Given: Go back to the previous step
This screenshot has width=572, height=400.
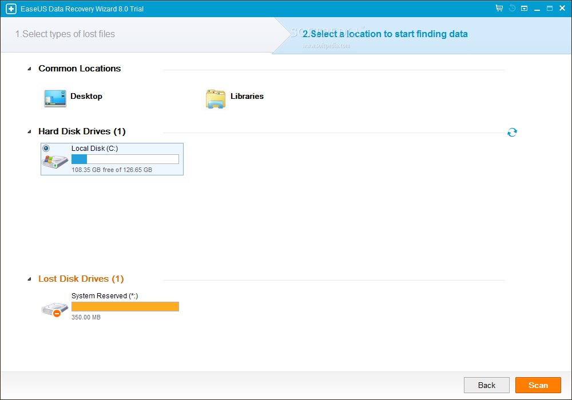Looking at the screenshot, I should point(487,385).
